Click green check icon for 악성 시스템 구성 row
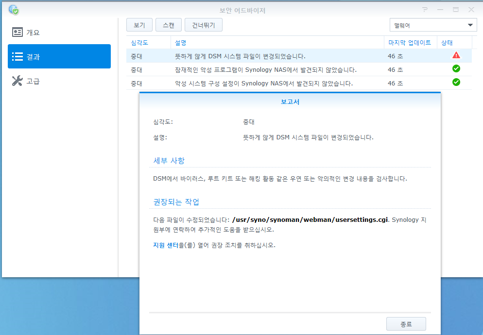This screenshot has width=483, height=335. tap(456, 82)
